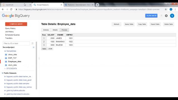The width and height of the screenshot is (178, 100).
Task: Click the browser forward arrow
Action: [x=7, y=9]
